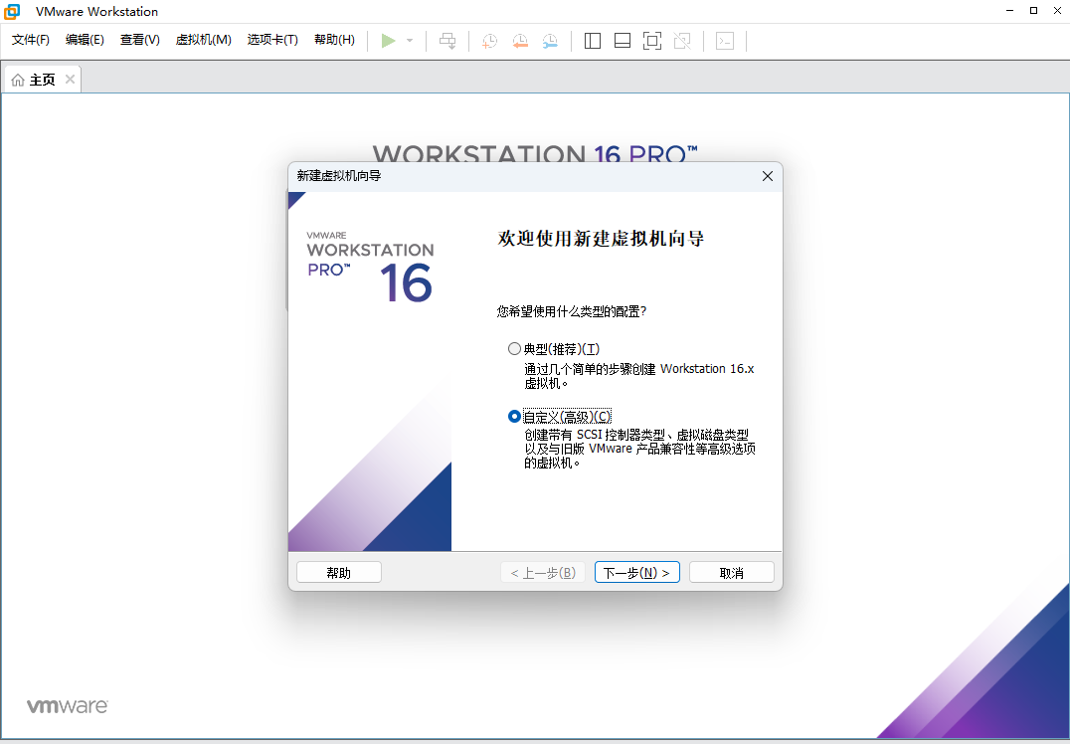Maximize the VMware Workstation window
The width and height of the screenshot is (1070, 744).
[1034, 11]
